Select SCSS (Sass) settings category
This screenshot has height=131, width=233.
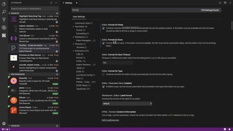point(83,86)
